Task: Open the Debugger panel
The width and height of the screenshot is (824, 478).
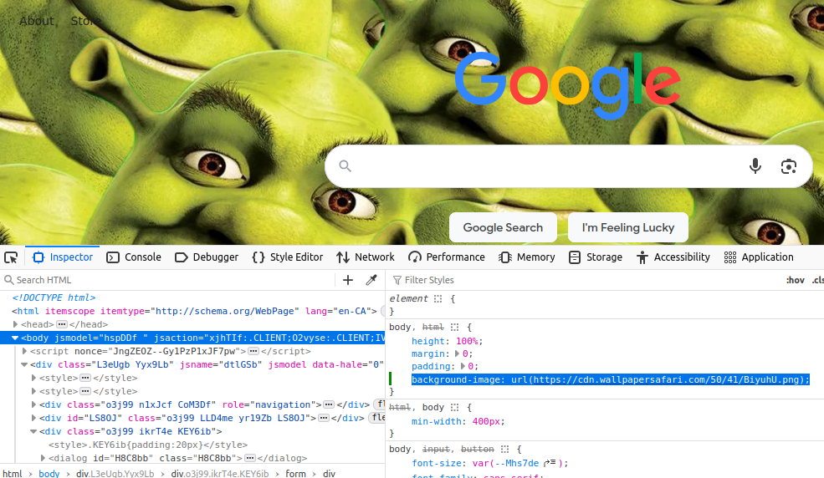Action: [207, 257]
